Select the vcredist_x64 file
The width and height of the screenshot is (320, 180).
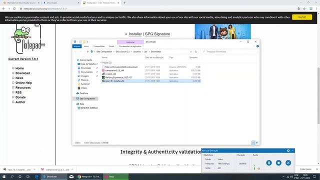click(151, 74)
